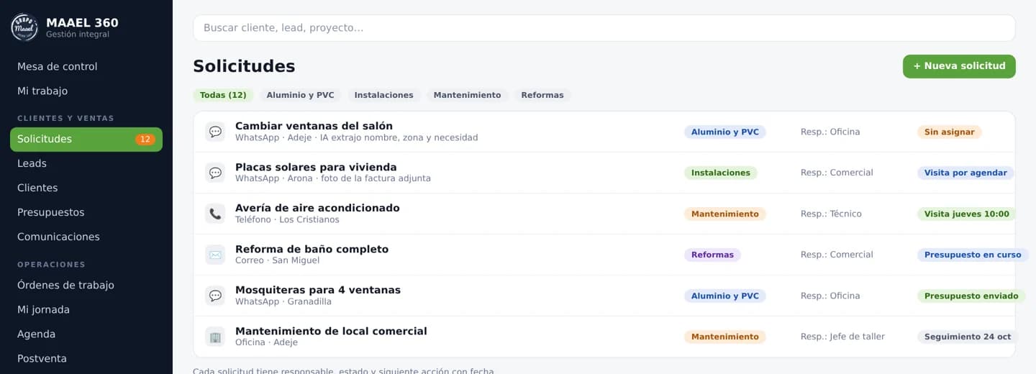Image resolution: width=1036 pixels, height=374 pixels.
Task: Click the Visita jueves 10:00 badge
Action: coord(966,214)
